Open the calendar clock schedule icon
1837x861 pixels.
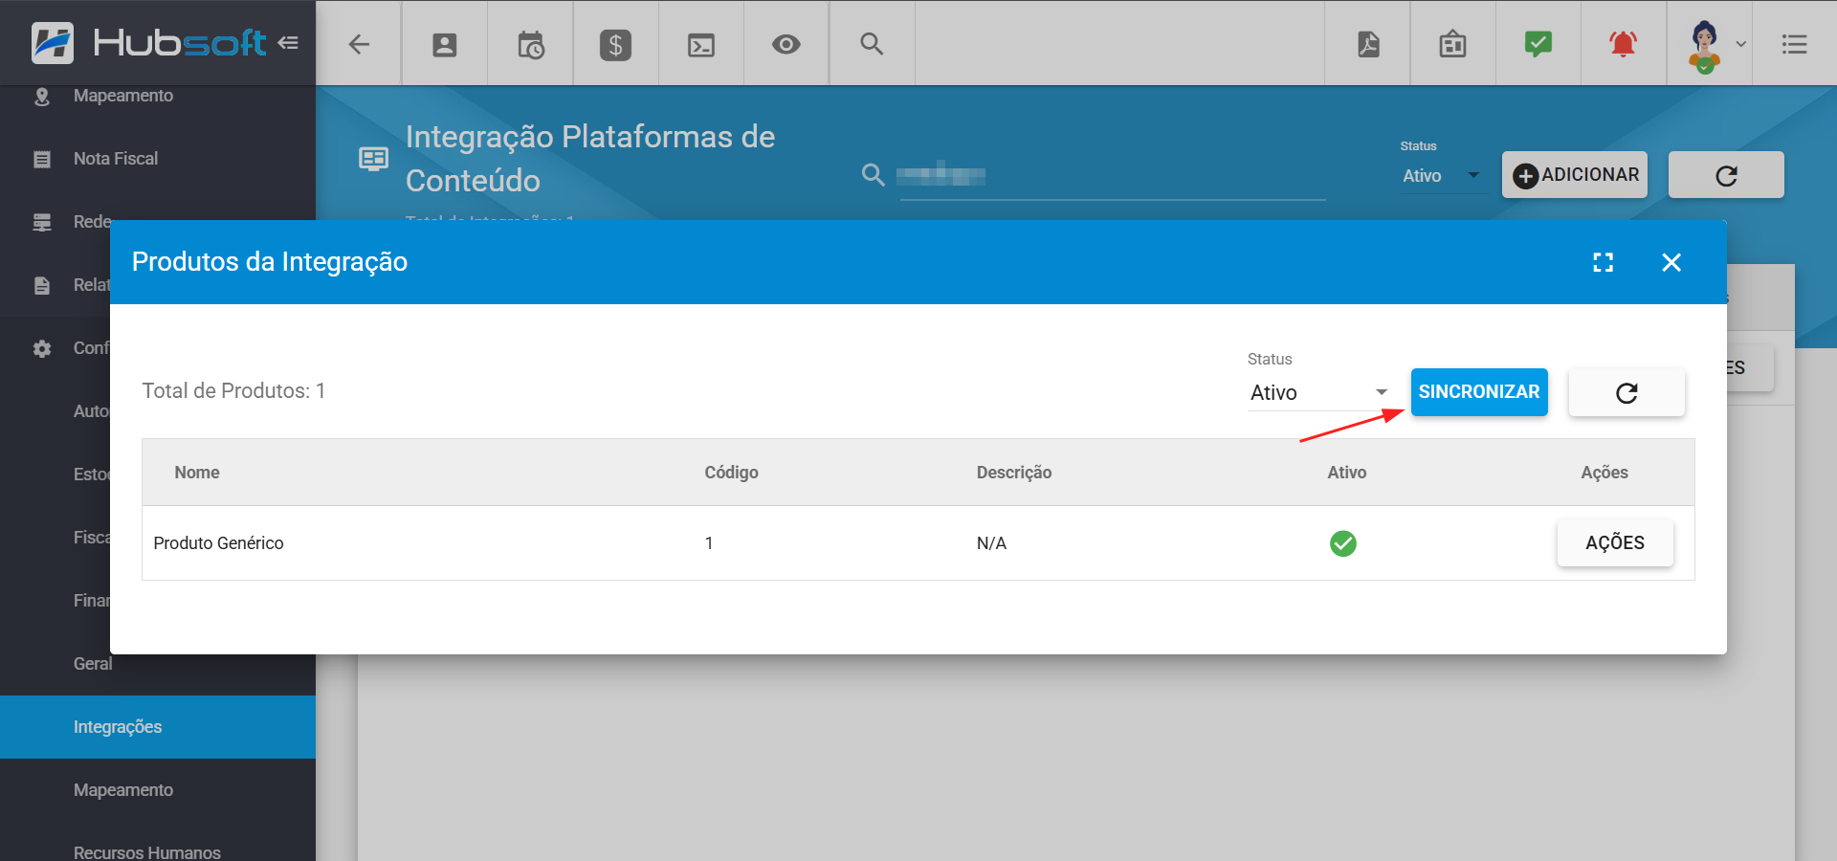click(x=530, y=44)
